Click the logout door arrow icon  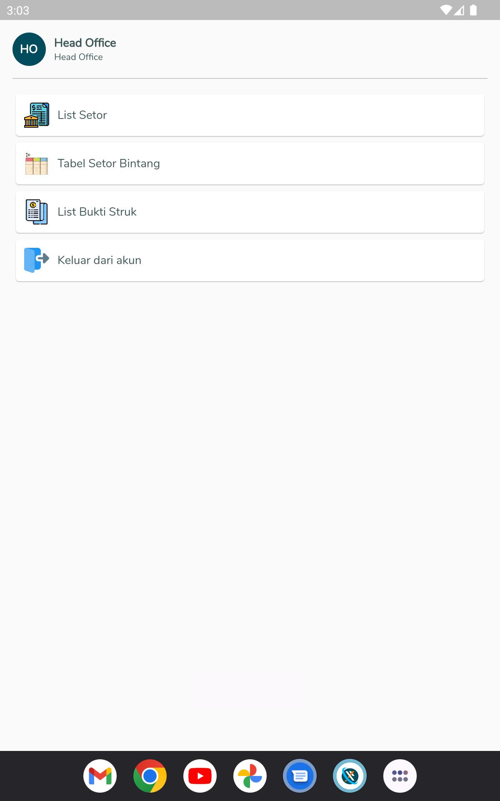(37, 260)
